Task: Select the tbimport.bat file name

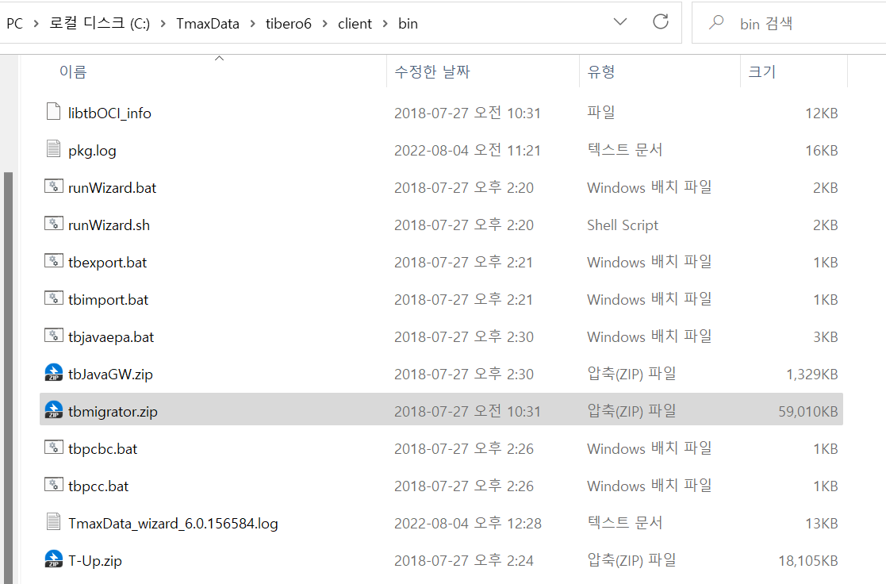Action: pos(109,300)
